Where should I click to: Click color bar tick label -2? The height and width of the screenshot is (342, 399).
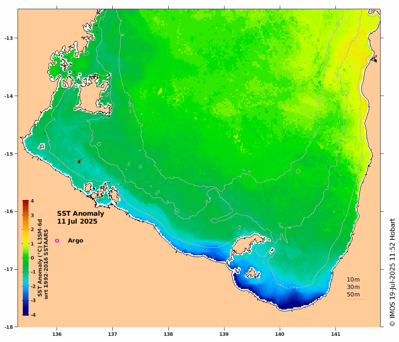tap(33, 286)
